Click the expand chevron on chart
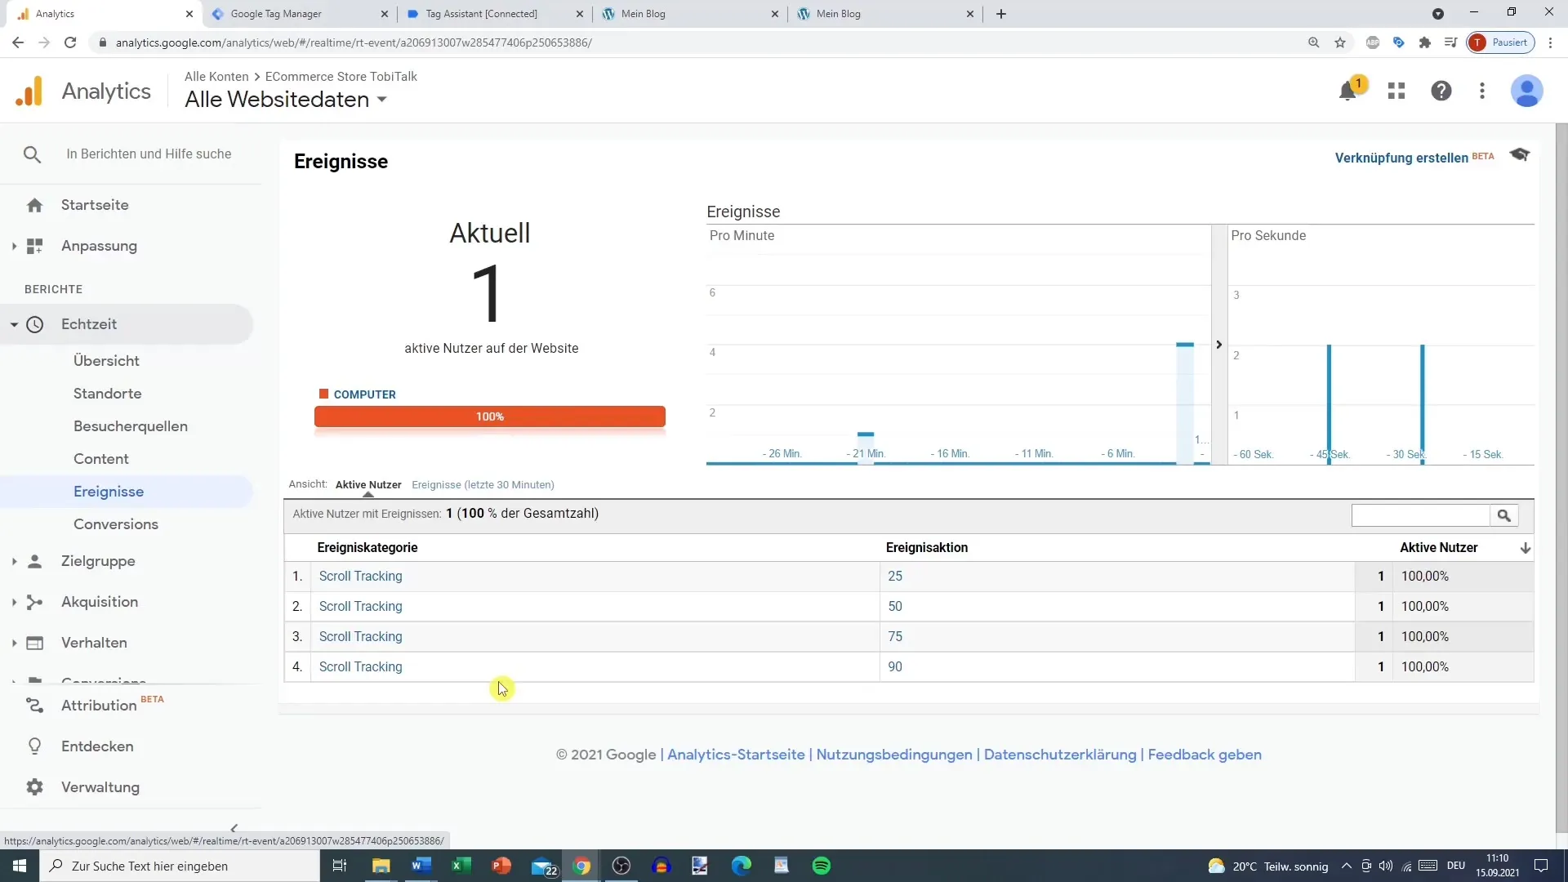 [x=1219, y=345]
